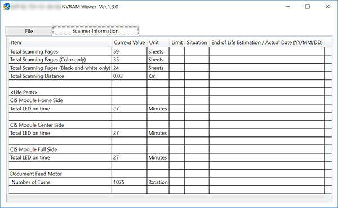
Task: Click the Situation column header
Action: (197, 42)
